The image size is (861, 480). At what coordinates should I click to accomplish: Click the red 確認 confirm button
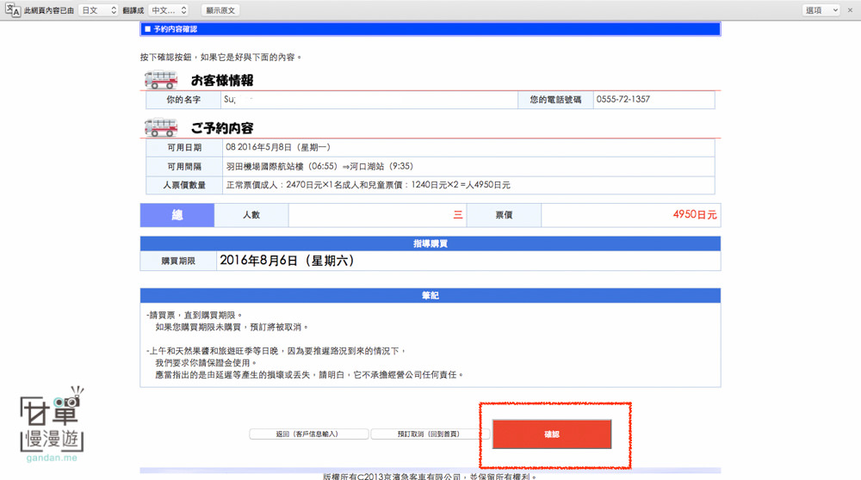(552, 434)
